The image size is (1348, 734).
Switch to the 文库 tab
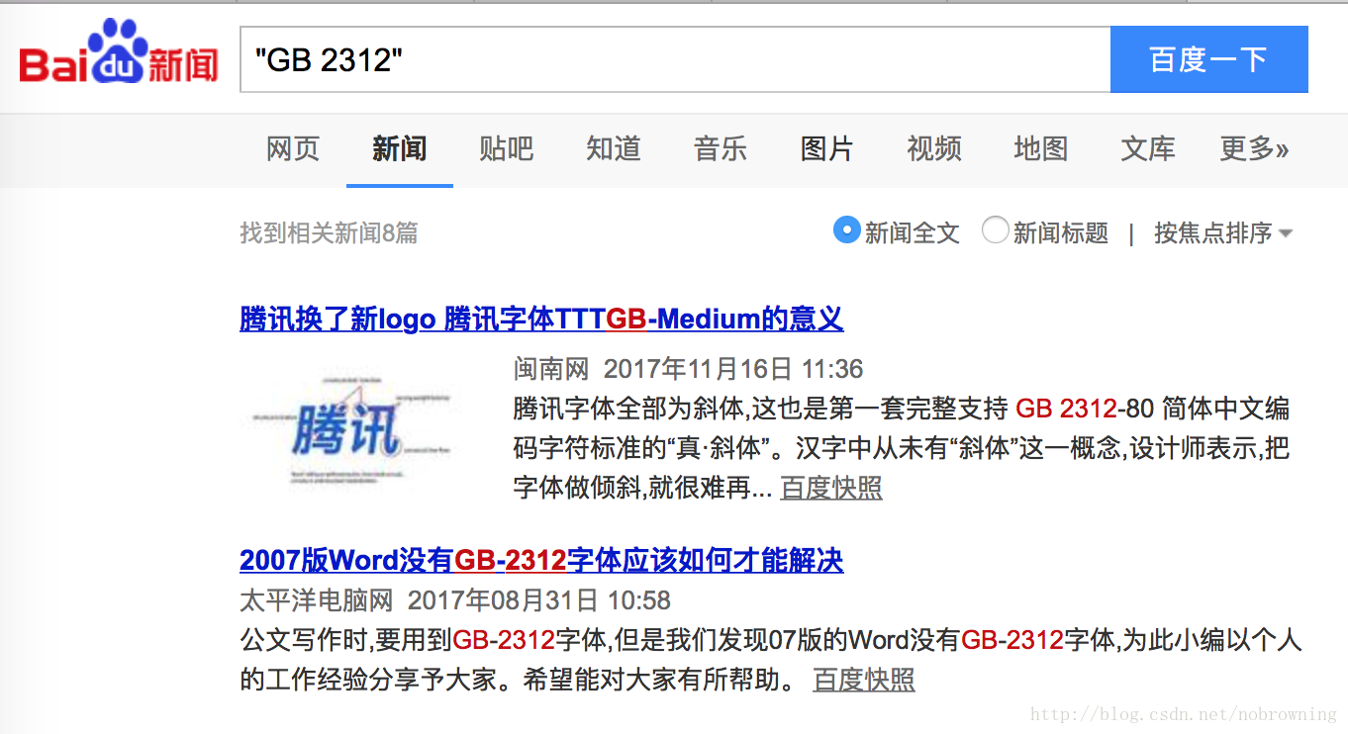pos(1148,149)
